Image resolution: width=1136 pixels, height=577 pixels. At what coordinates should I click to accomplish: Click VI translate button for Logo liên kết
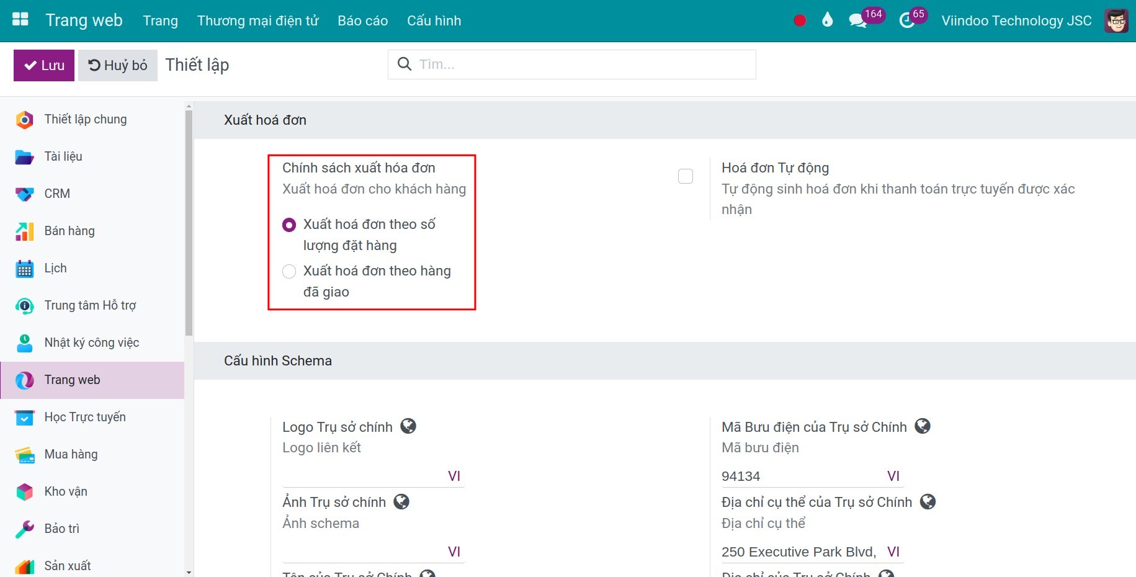(x=454, y=476)
